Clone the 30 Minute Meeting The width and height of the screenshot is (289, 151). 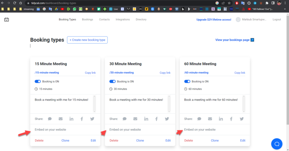tap(140, 140)
